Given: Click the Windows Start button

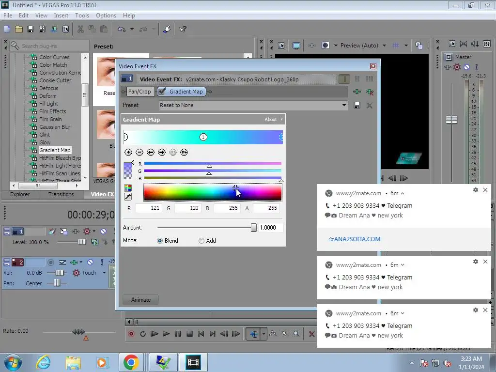Looking at the screenshot, I should click(13, 362).
